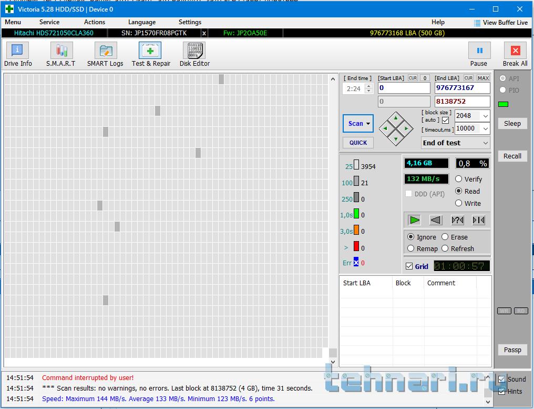Open the Service menu

click(x=49, y=22)
